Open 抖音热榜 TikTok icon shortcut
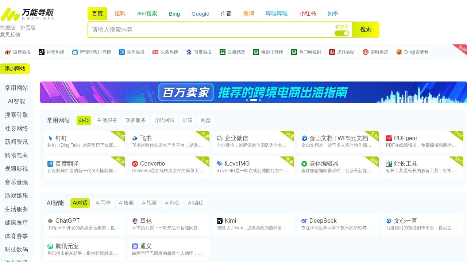 coord(42,52)
